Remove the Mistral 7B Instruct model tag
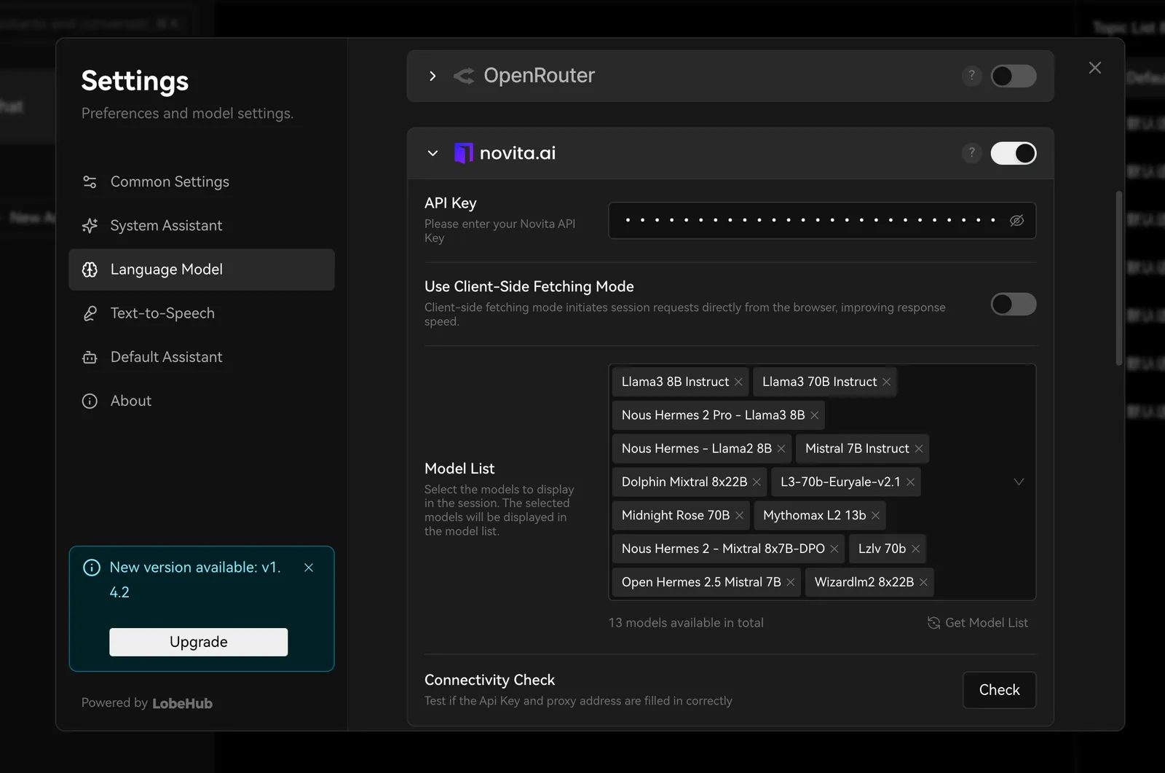Image resolution: width=1165 pixels, height=773 pixels. click(x=919, y=449)
